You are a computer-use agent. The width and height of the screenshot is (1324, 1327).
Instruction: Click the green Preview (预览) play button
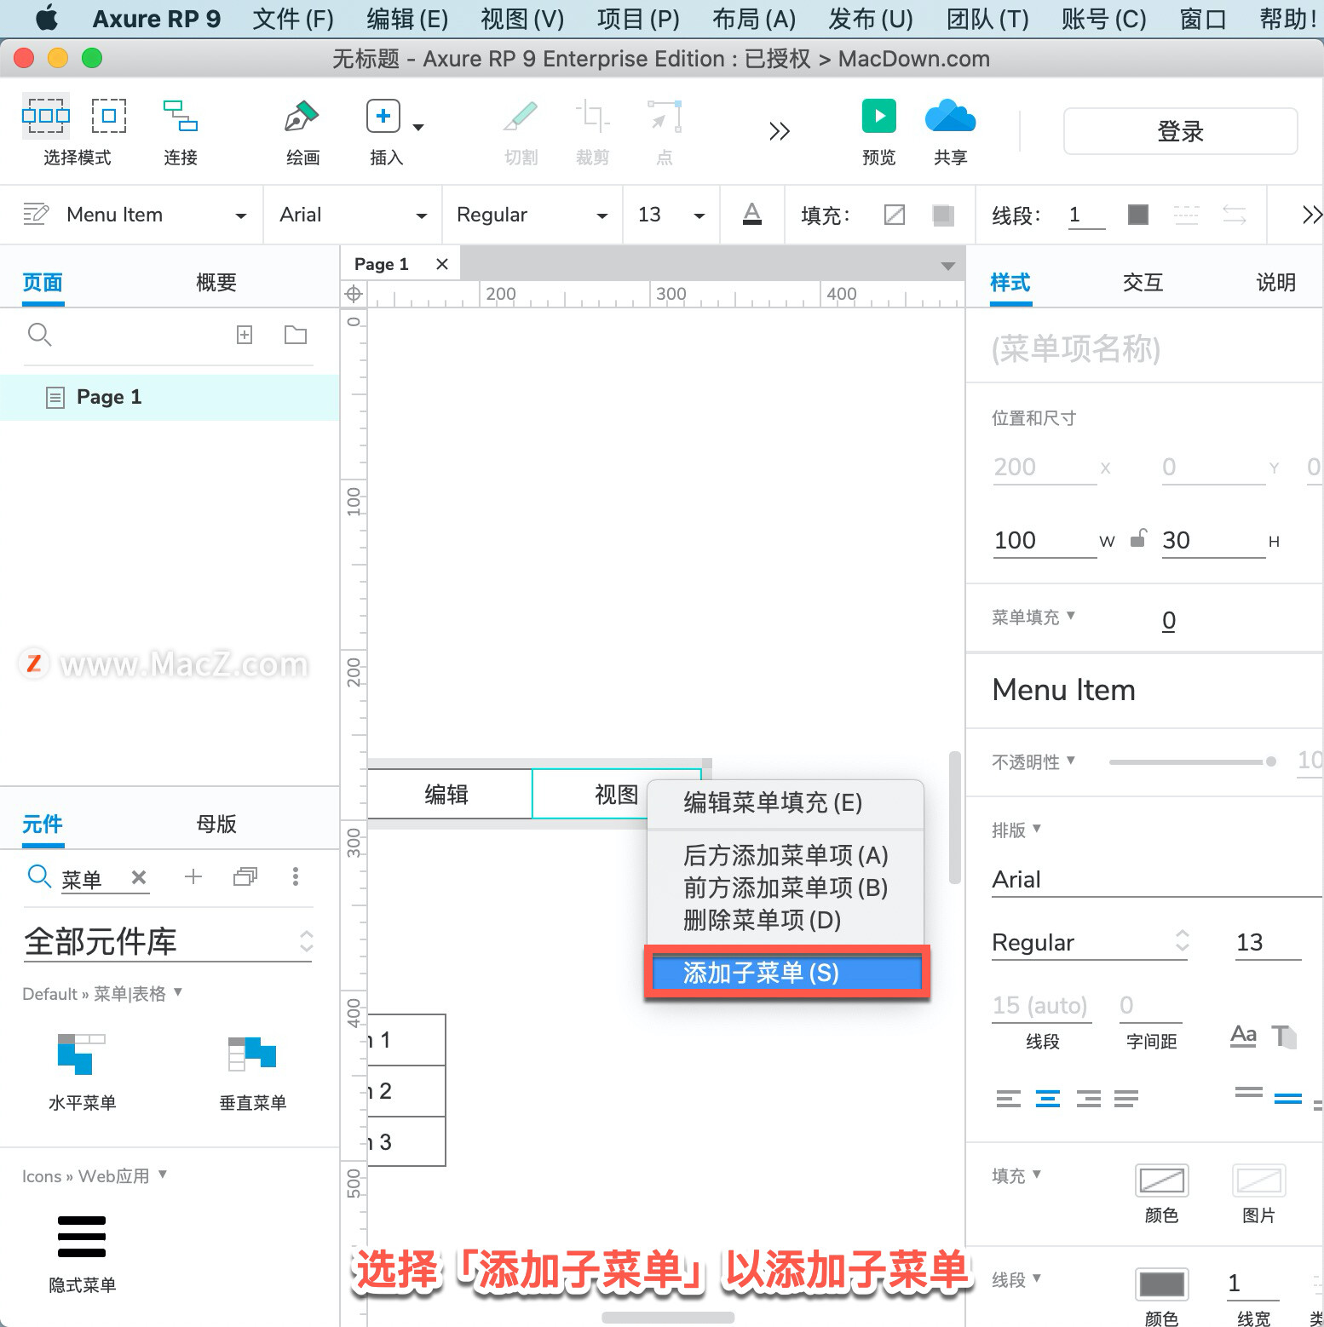(879, 116)
